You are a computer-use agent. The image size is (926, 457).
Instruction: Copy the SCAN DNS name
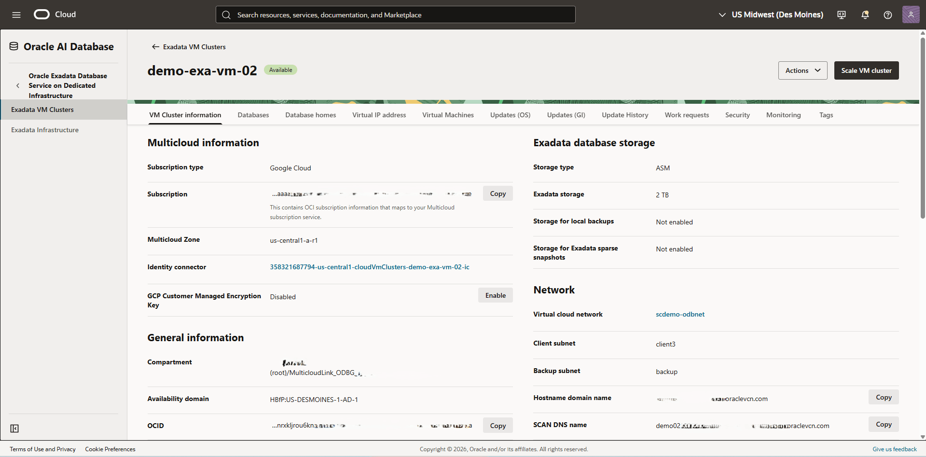tap(883, 424)
